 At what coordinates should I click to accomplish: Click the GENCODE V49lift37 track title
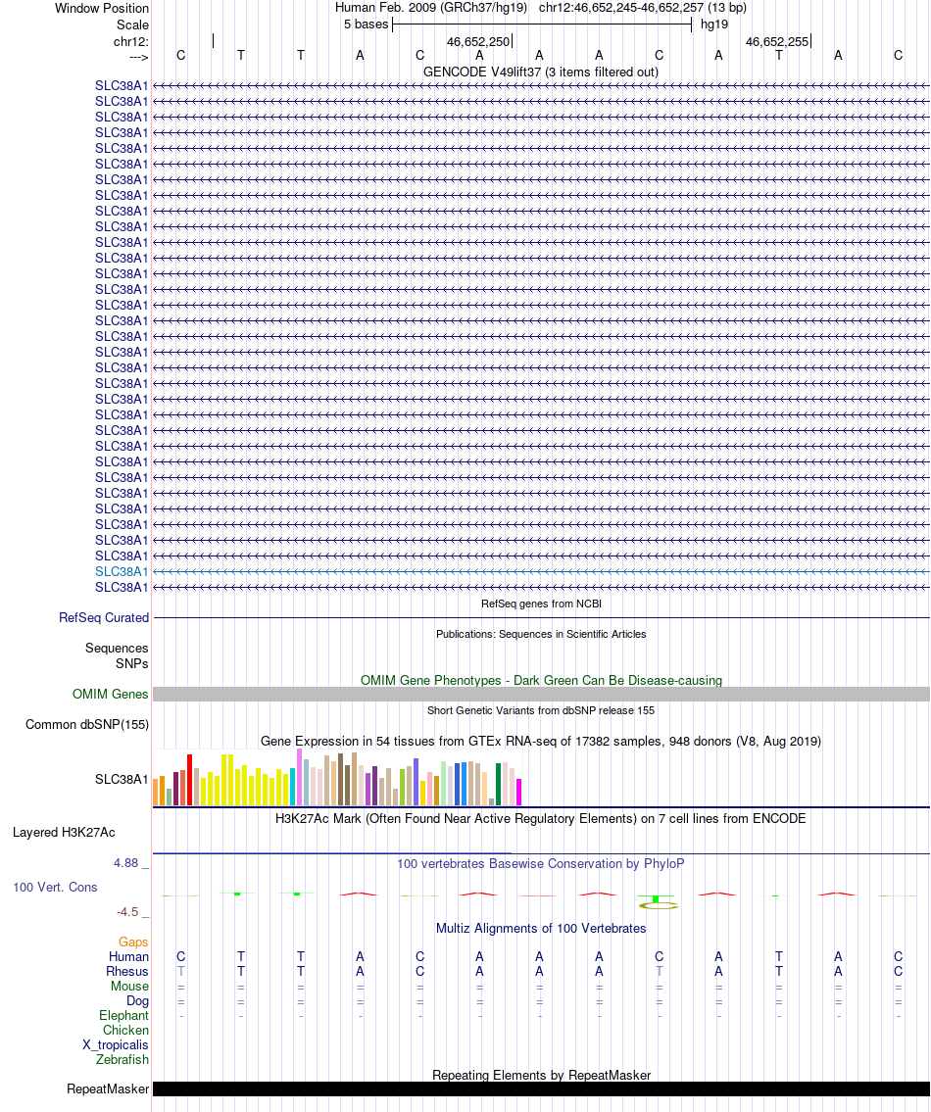(x=541, y=72)
